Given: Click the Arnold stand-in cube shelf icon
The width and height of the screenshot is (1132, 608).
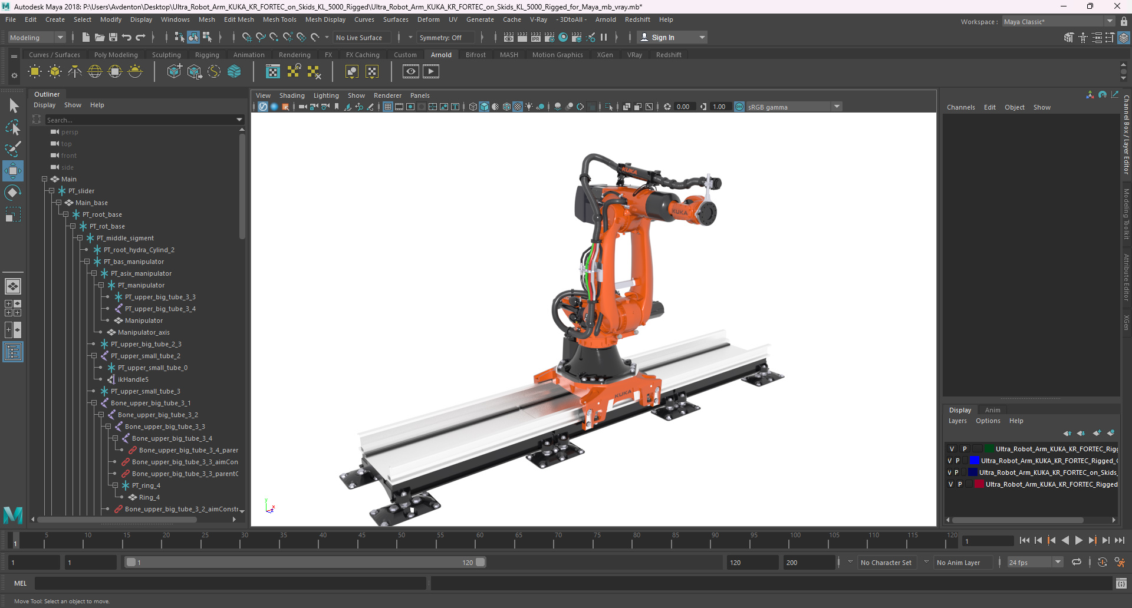Looking at the screenshot, I should coord(175,72).
